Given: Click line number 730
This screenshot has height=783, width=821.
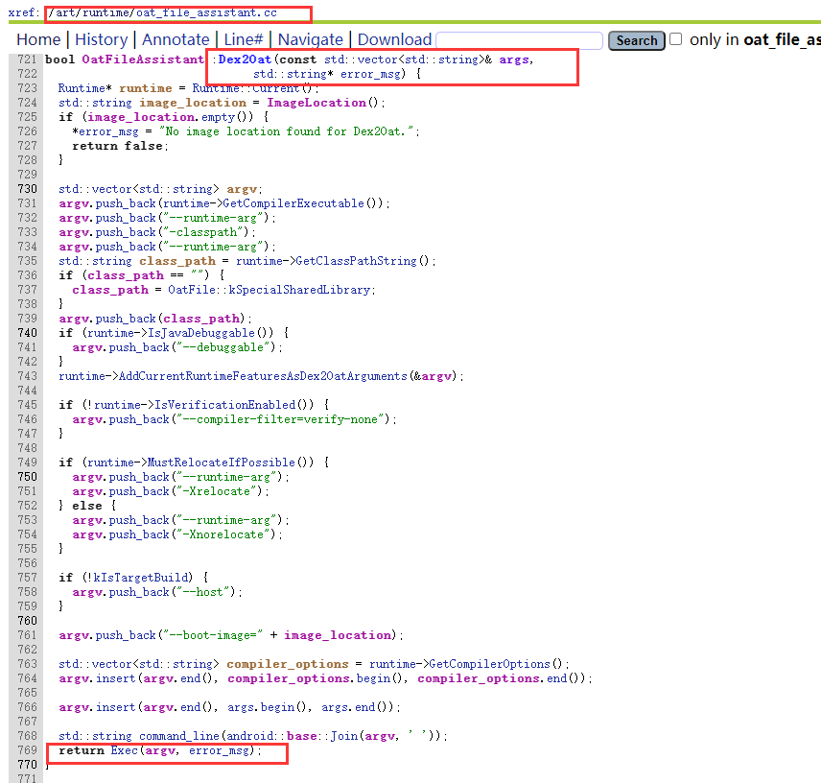Looking at the screenshot, I should click(x=27, y=188).
